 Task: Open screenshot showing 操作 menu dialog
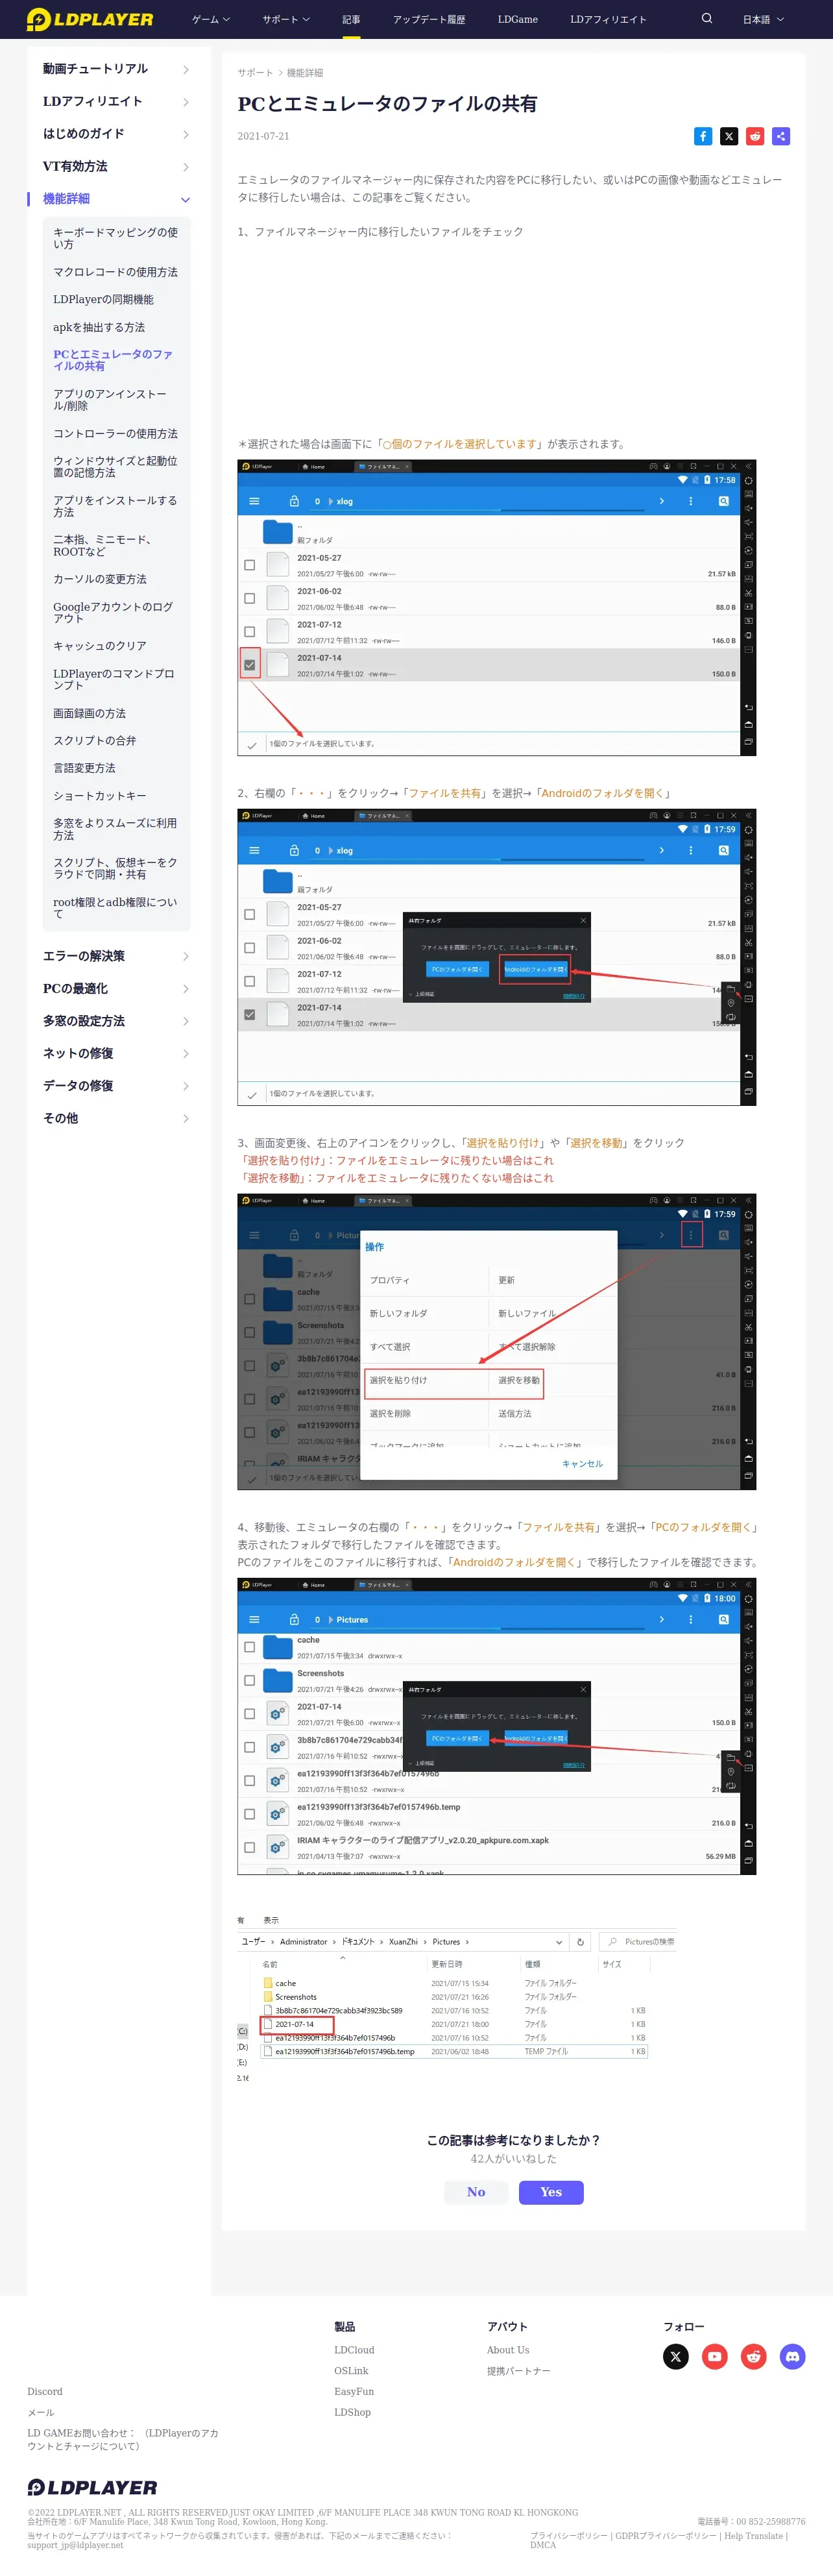click(496, 1342)
